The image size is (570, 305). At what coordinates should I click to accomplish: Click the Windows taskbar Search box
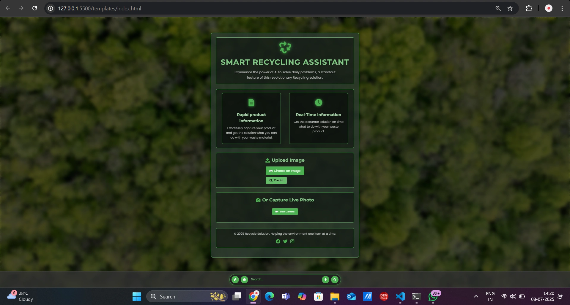[187, 296]
